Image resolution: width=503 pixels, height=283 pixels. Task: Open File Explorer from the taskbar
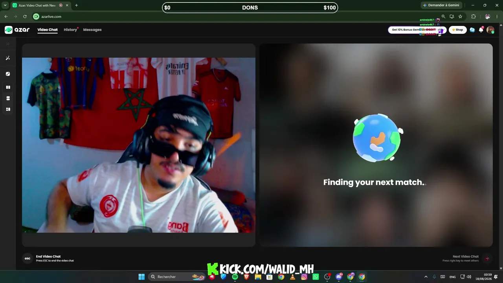tap(258, 277)
